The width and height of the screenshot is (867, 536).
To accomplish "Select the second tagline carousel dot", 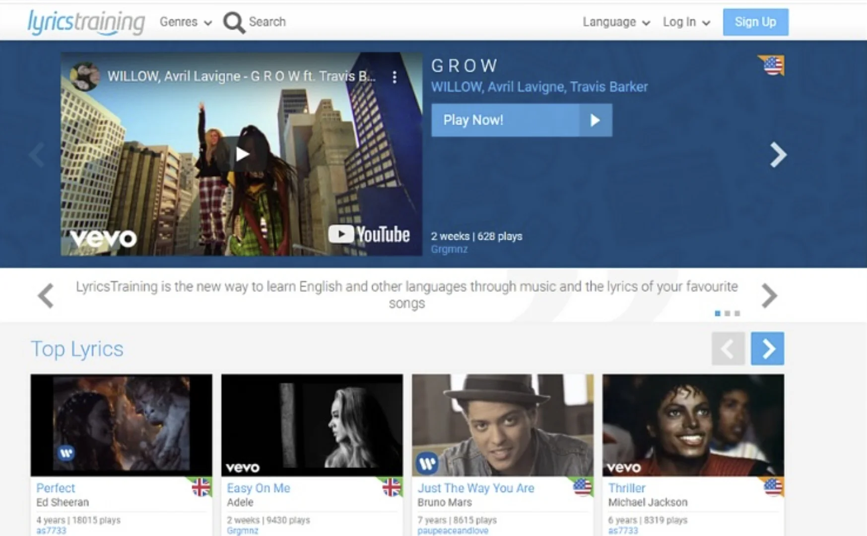I will click(x=727, y=314).
